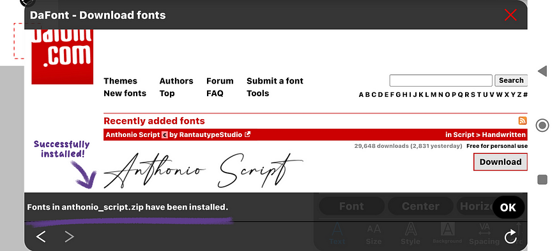
Task: Open the dimmed Text tool icon
Action: pos(337,234)
